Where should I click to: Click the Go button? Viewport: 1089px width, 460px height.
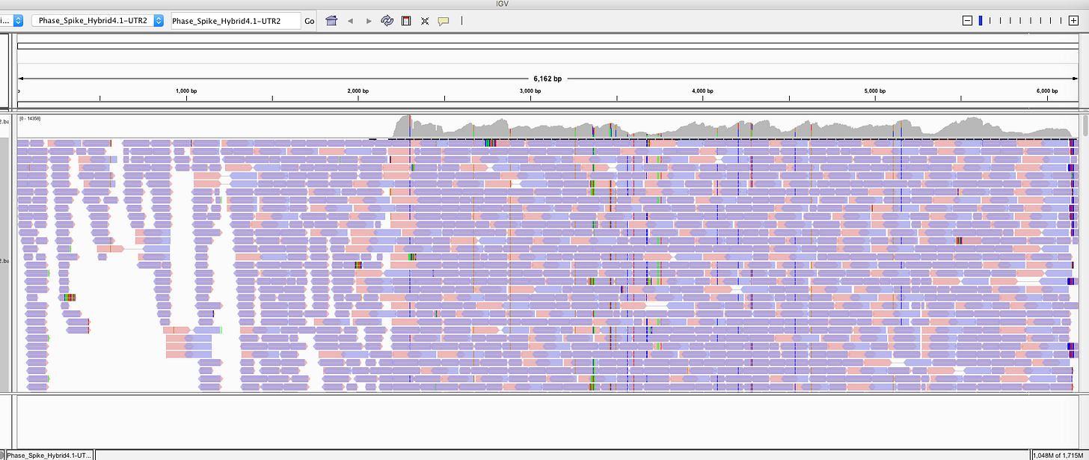click(x=310, y=21)
